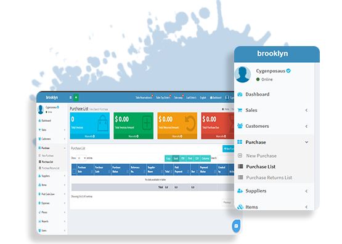Click plus-square icon on green invoices amount card
Image resolution: width=342 pixels, height=244 pixels.
coord(147,123)
